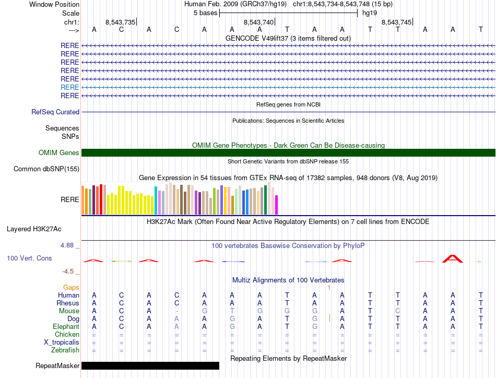Click the '-' gap in Mouse row
Viewport: 496px width, 378px height.
176,311
